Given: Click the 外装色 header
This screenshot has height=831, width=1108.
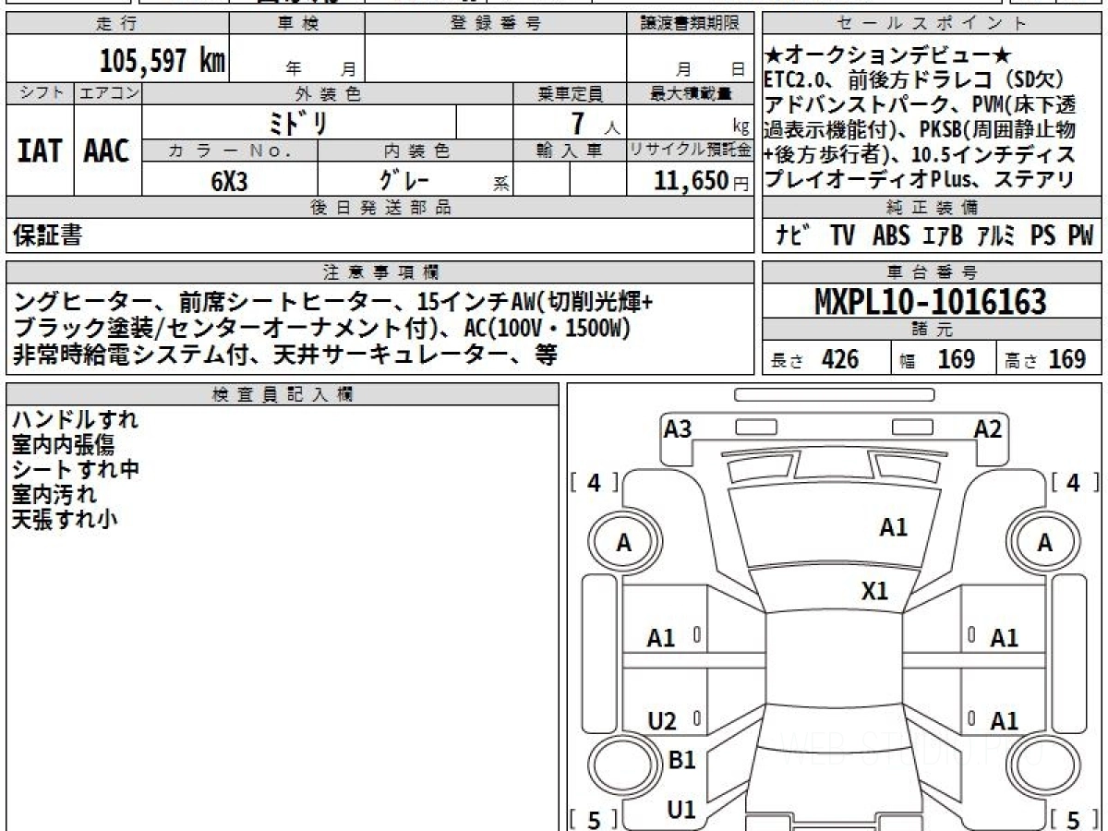Looking at the screenshot, I should (x=328, y=93).
